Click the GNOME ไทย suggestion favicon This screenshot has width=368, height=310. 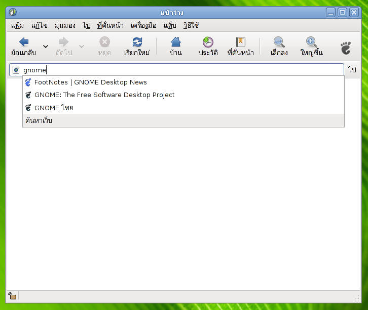(x=28, y=108)
